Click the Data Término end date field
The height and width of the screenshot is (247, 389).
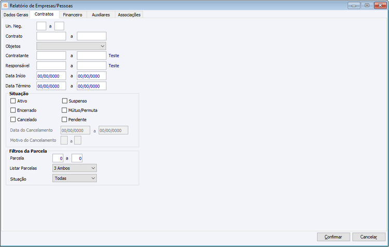tap(91, 86)
